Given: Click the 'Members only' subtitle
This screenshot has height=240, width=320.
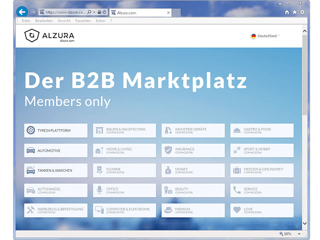Looking at the screenshot, I should pos(68,102).
